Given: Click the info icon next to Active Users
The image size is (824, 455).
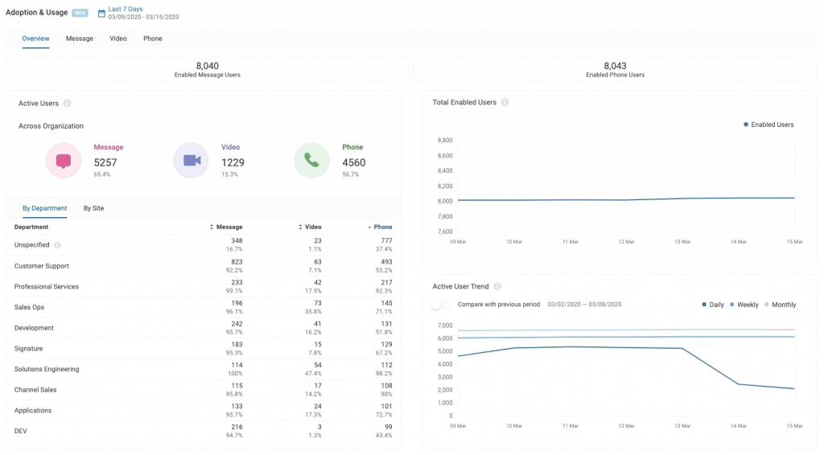Looking at the screenshot, I should pos(67,103).
